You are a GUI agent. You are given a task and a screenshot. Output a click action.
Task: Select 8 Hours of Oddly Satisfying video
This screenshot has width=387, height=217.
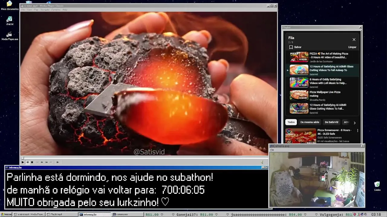pyautogui.click(x=322, y=83)
